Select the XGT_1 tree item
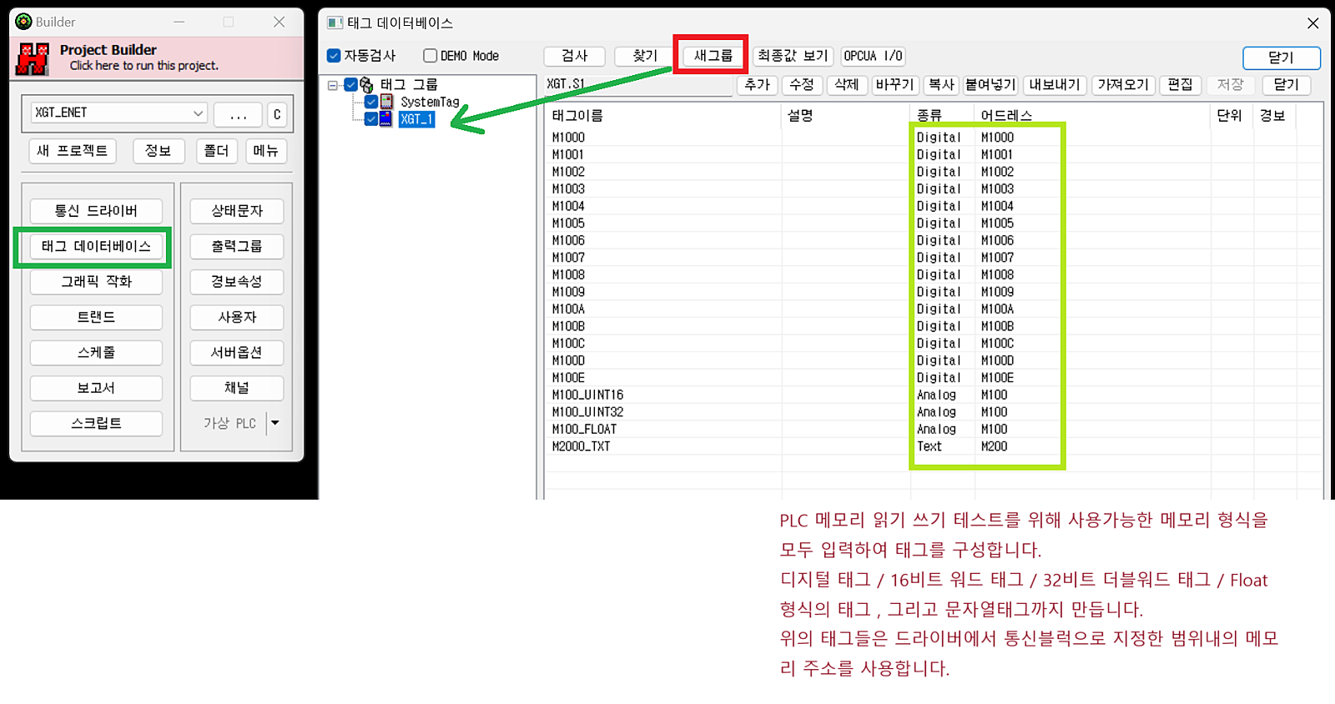The width and height of the screenshot is (1335, 704). [x=416, y=119]
